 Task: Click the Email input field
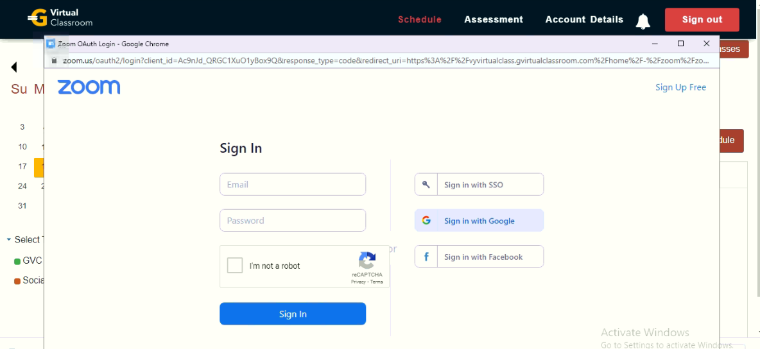tap(293, 185)
